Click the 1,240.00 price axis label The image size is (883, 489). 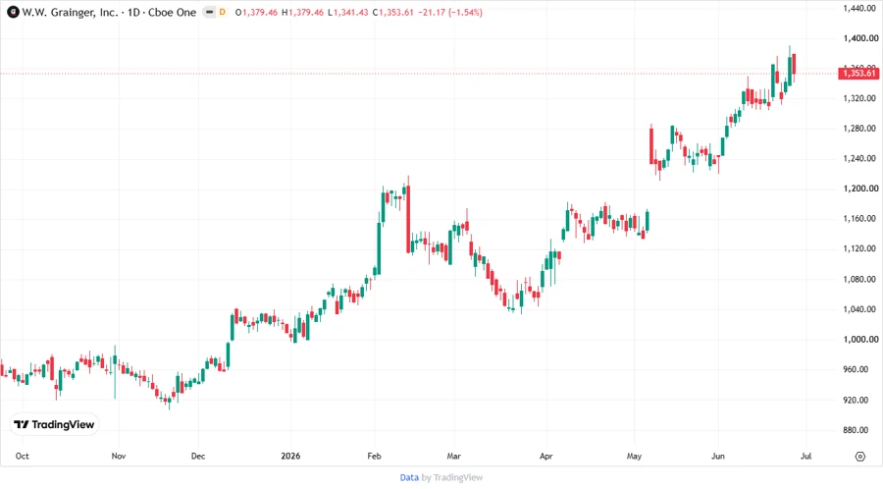pyautogui.click(x=859, y=158)
